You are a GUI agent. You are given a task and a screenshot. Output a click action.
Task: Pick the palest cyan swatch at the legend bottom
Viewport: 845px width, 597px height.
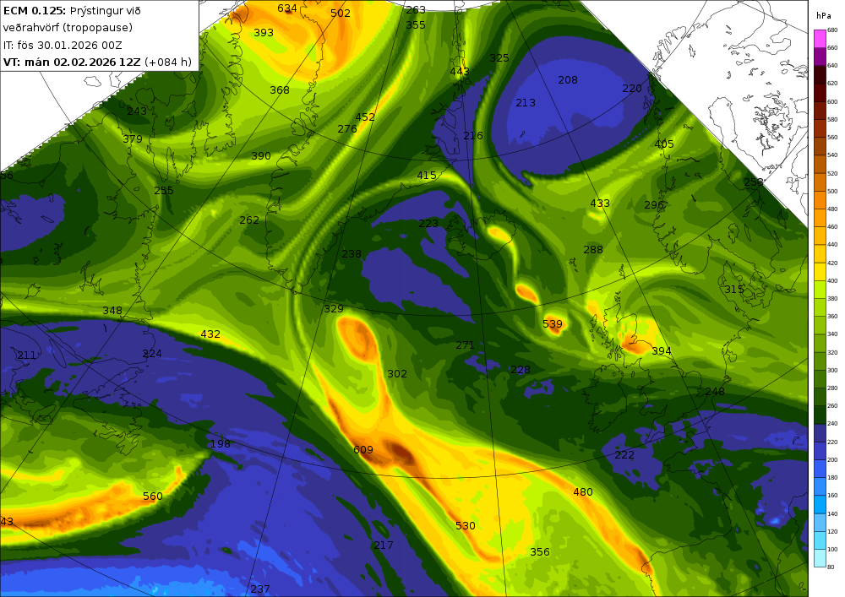tap(819, 557)
